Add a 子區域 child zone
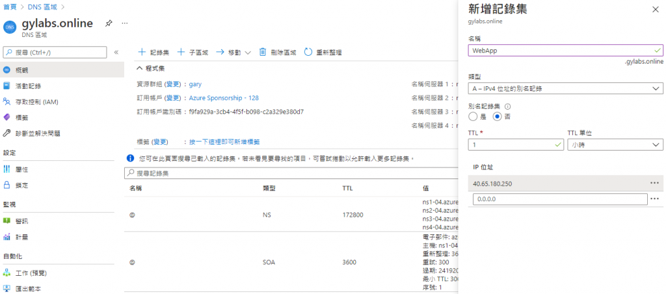666x294 pixels. point(193,53)
